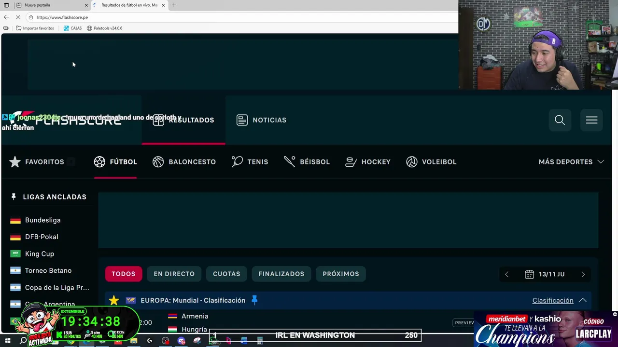The image size is (618, 347).
Task: Select the Baloncesto basketball icon
Action: tap(158, 162)
